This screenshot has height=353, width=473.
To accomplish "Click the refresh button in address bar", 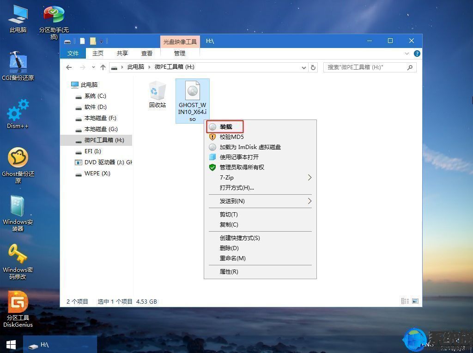I will click(x=313, y=67).
